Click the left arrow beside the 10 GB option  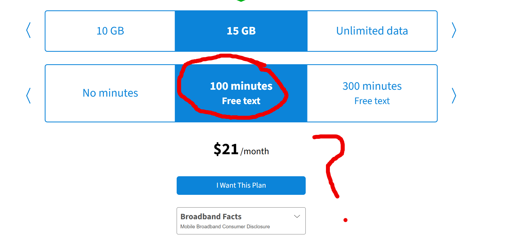tap(28, 30)
